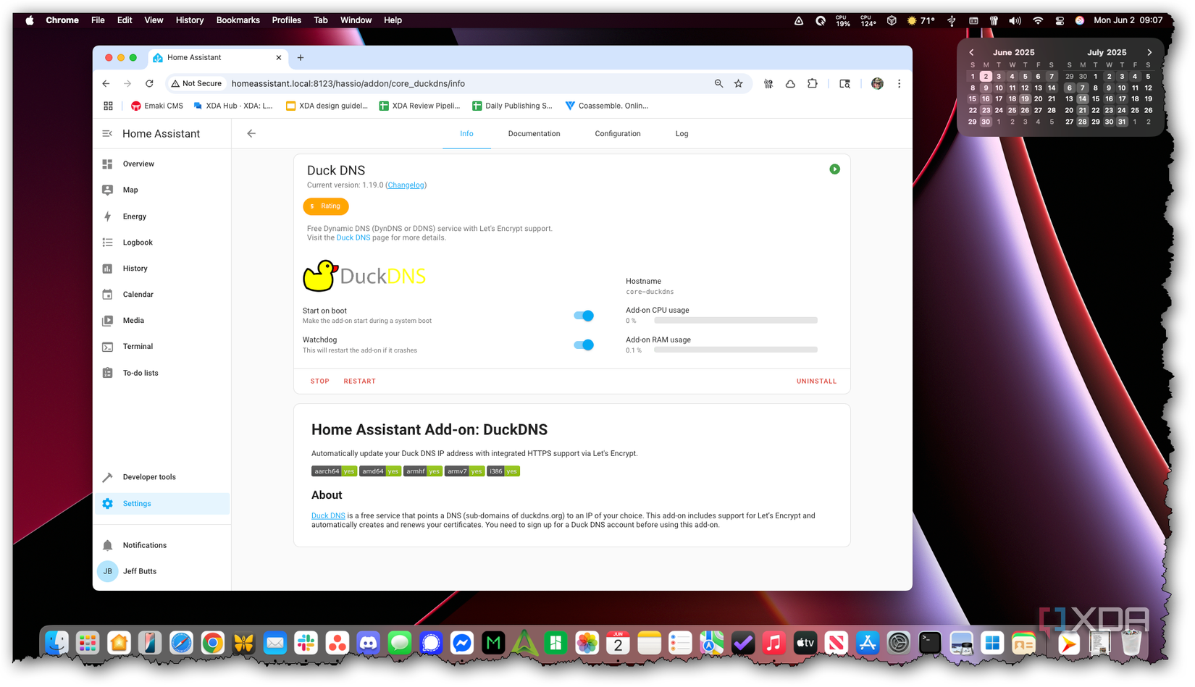Image resolution: width=1195 pixels, height=687 pixels.
Task: Open the History chart icon
Action: [x=107, y=269]
